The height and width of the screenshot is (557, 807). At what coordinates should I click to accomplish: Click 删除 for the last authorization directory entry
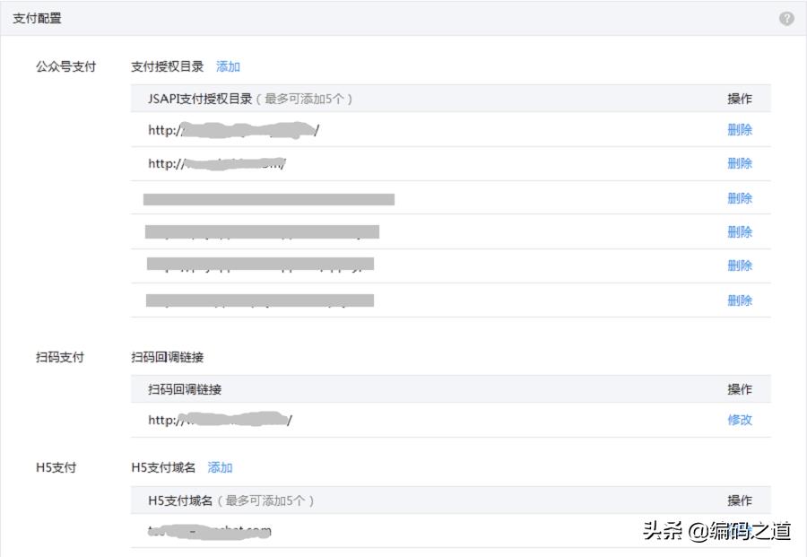coord(741,300)
